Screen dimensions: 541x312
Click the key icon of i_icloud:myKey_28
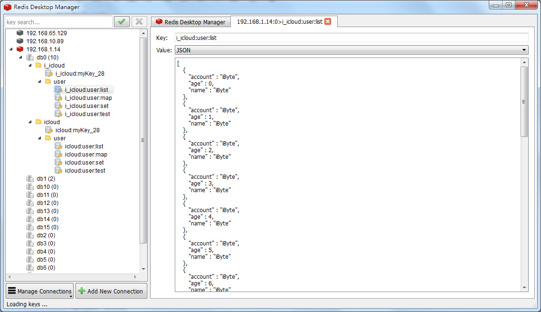[x=49, y=73]
